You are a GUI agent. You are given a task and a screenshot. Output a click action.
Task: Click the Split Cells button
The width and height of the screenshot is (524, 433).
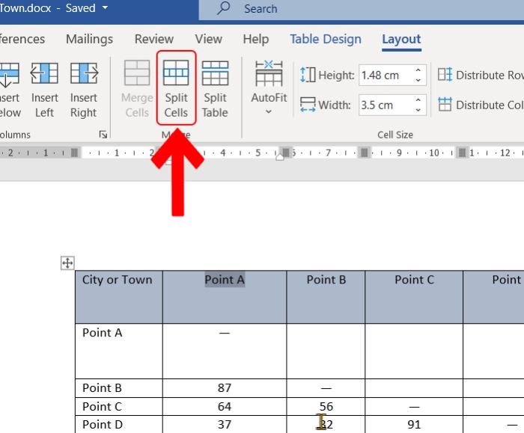click(176, 88)
